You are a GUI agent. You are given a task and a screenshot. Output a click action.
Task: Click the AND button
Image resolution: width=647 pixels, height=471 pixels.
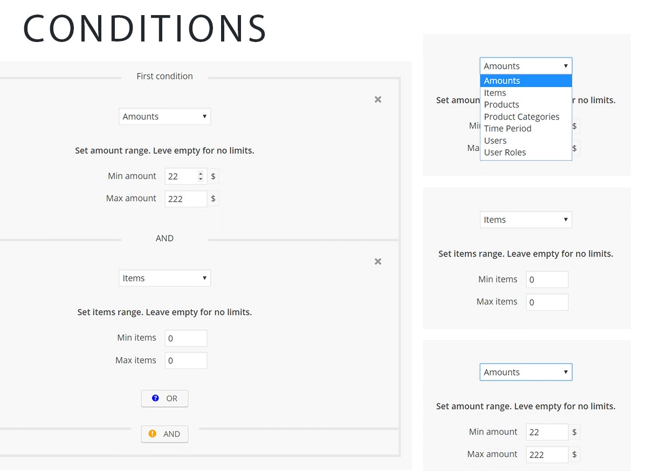[x=164, y=434]
